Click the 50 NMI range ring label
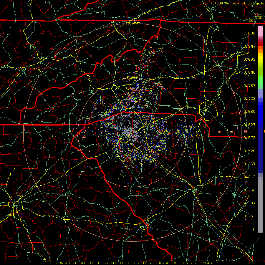The width and height of the screenshot is (265, 265). pos(132,78)
